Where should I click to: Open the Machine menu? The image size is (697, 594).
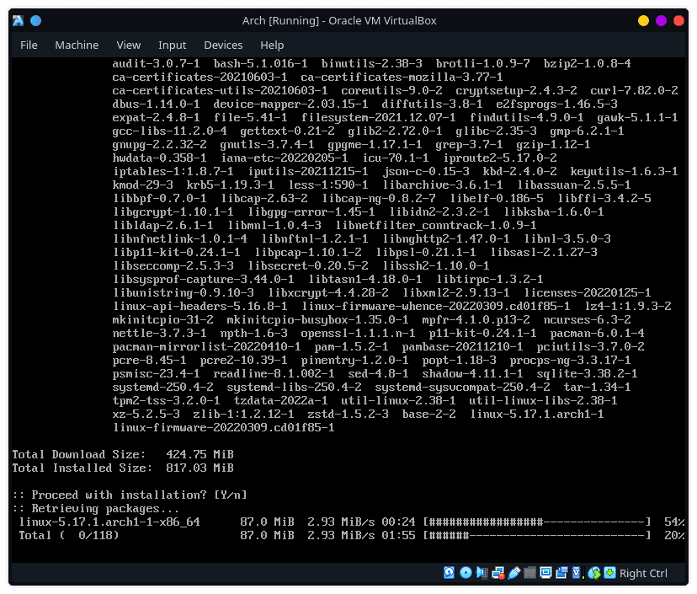click(77, 45)
